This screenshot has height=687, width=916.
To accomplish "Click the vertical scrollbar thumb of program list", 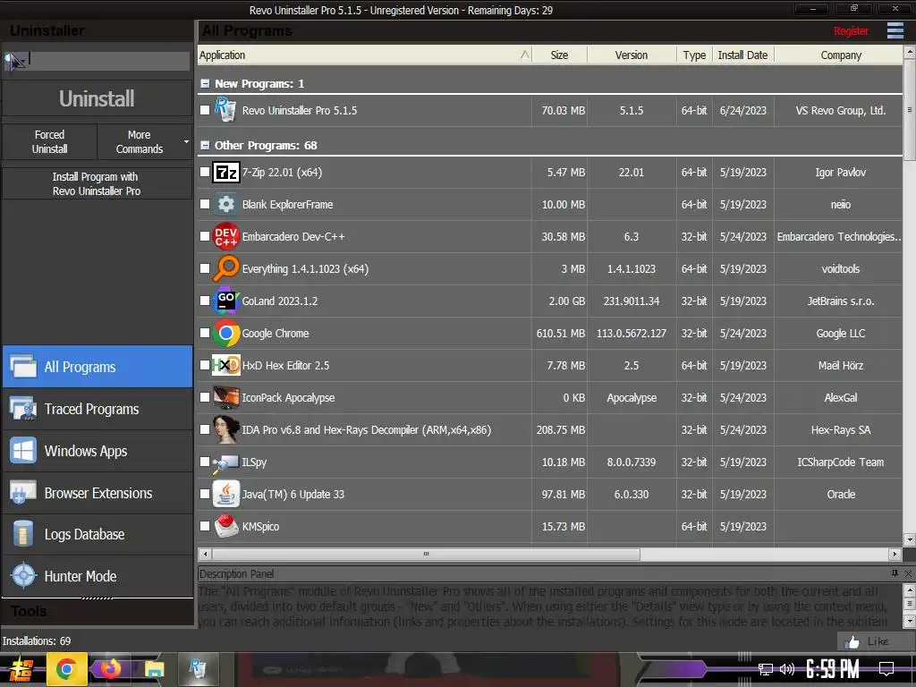I will (x=909, y=109).
